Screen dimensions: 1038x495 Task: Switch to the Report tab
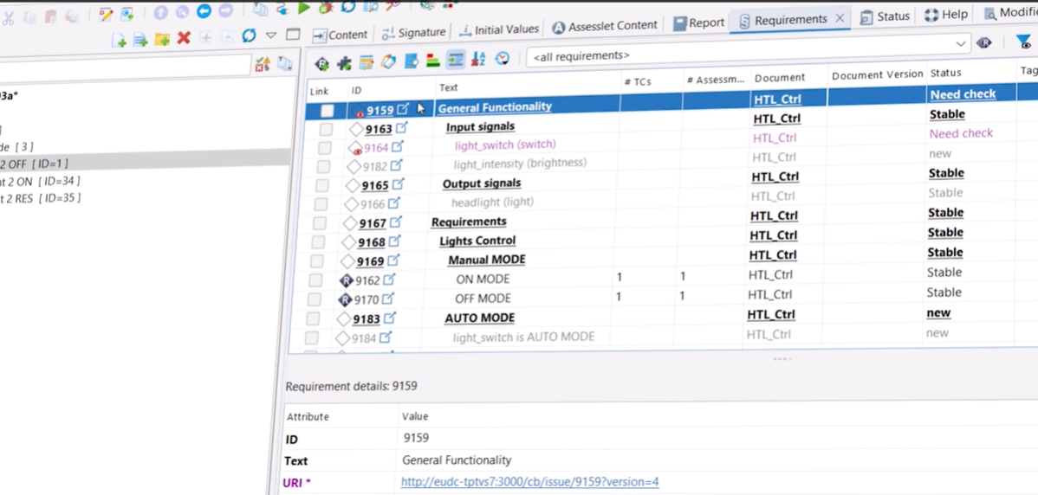tap(699, 22)
